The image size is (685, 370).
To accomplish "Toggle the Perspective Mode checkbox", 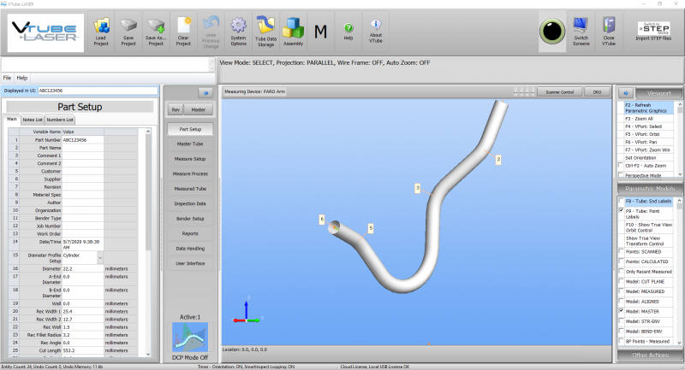I will pyautogui.click(x=621, y=175).
